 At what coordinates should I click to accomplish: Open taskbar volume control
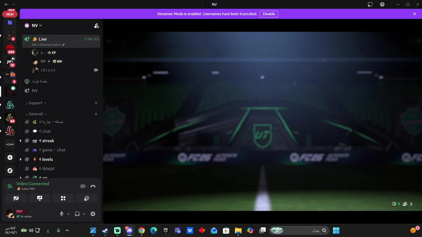[31, 230]
